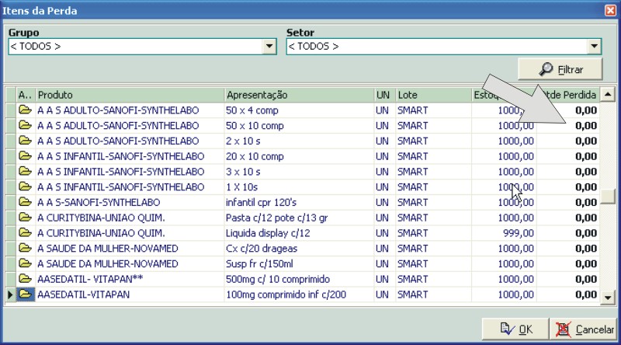The height and width of the screenshot is (345, 621).
Task: Click the Grupo combo box showing TODOS
Action: (x=142, y=47)
